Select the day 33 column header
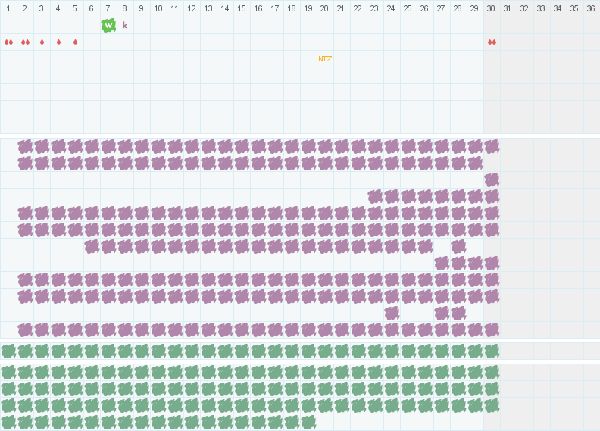600x431 pixels. point(541,8)
